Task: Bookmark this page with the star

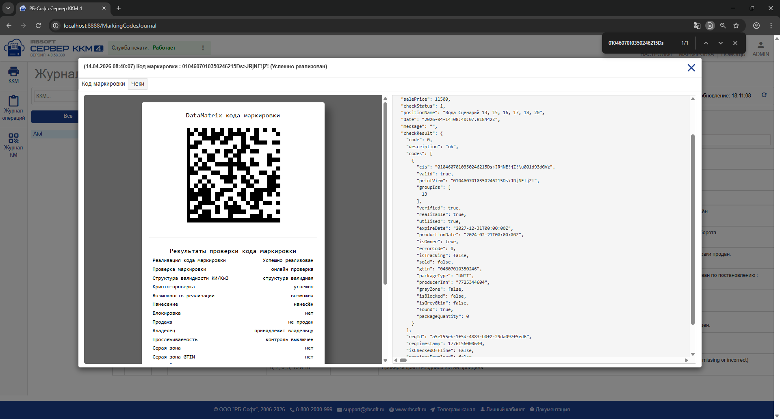Action: [x=736, y=26]
